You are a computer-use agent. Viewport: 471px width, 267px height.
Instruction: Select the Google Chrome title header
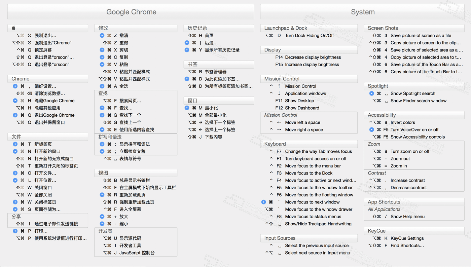point(131,12)
